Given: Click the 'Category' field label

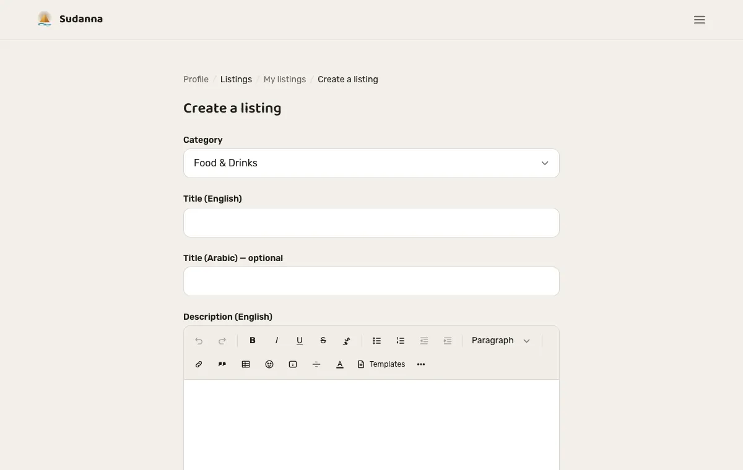Looking at the screenshot, I should pos(203,140).
